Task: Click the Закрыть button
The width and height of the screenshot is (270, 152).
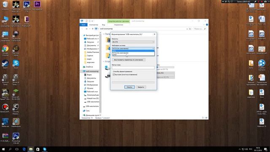Action: [x=141, y=87]
